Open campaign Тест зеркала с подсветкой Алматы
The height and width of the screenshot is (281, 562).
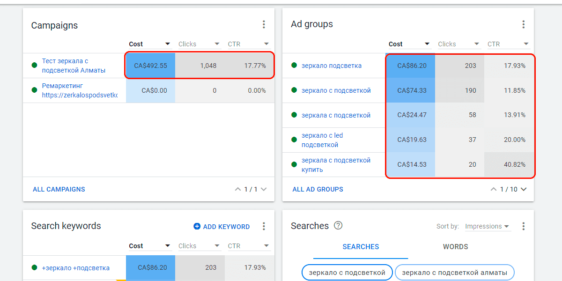point(74,66)
